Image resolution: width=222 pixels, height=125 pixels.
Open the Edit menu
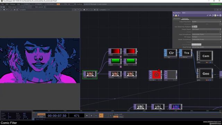[x=7, y=4]
